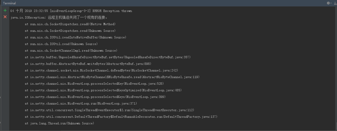Open NioEventLoop.java:399 stack frame reference
The width and height of the screenshot is (337, 131).
145,97
